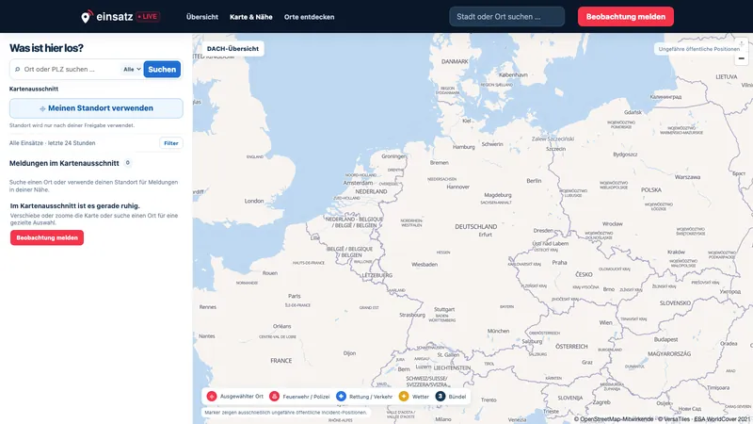Screen dimensions: 753x424
Task: Click the Amsterdam label on the map
Action: (x=358, y=183)
